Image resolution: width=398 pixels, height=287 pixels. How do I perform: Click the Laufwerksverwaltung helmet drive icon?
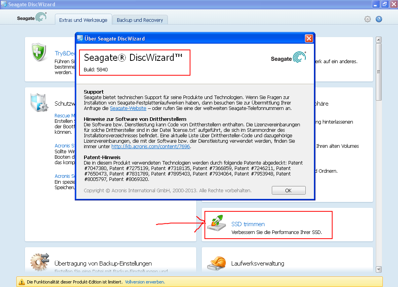217,263
